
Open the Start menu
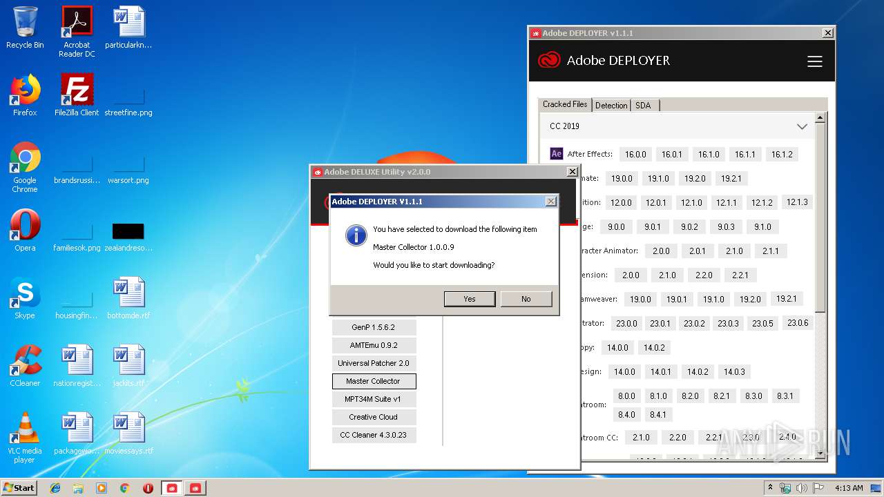[19, 488]
